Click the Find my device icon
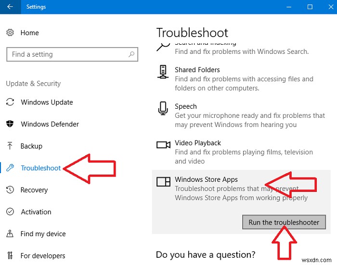The width and height of the screenshot is (337, 265). coord(10,233)
